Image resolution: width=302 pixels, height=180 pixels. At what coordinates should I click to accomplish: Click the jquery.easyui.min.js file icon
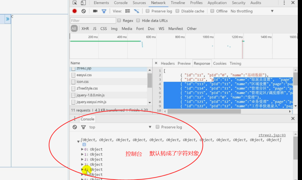pos(73,102)
